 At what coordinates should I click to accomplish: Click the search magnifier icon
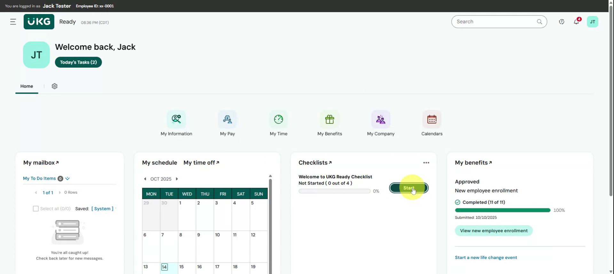(x=539, y=22)
